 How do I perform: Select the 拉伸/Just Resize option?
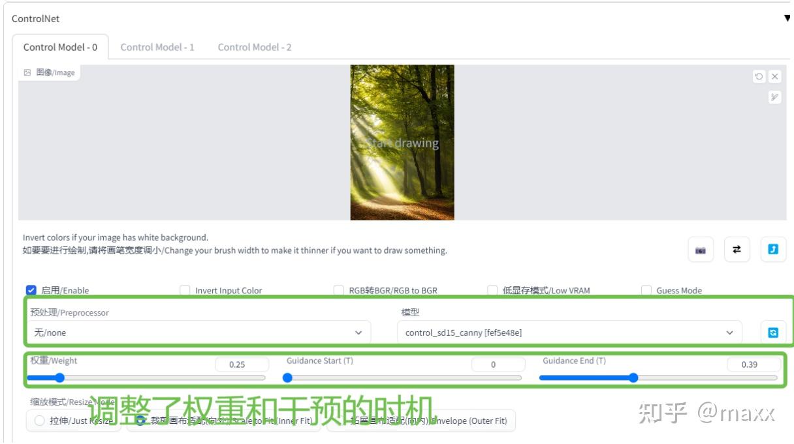tap(37, 421)
